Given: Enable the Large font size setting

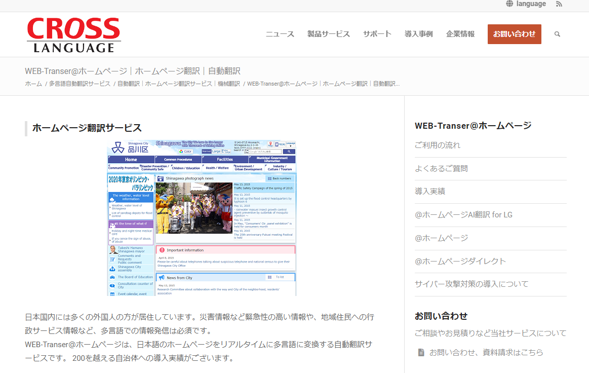Looking at the screenshot, I should [215, 152].
